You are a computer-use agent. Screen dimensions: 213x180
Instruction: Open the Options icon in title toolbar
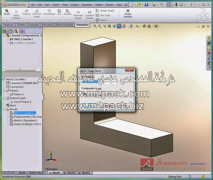click(181, 5)
